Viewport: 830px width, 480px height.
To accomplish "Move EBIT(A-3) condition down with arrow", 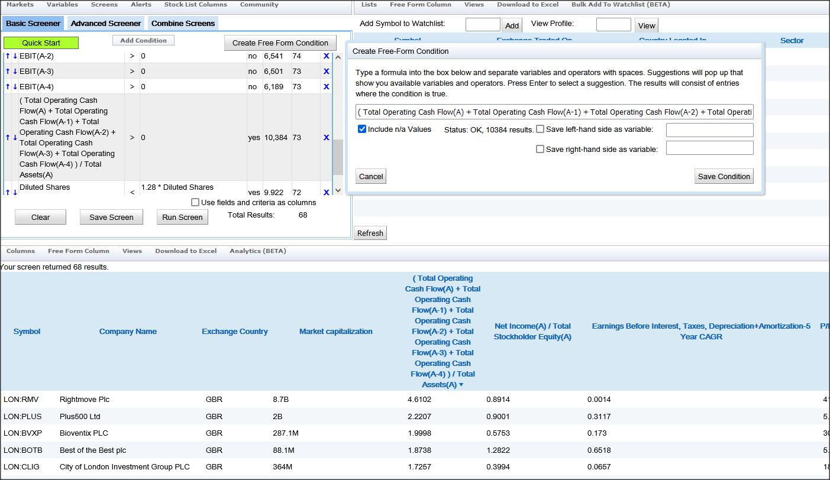I will tap(15, 72).
